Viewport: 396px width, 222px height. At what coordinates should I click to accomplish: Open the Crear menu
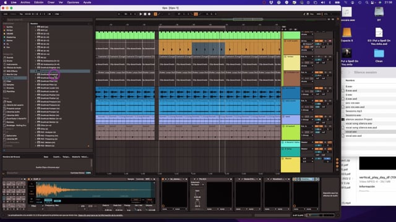pos(51,2)
